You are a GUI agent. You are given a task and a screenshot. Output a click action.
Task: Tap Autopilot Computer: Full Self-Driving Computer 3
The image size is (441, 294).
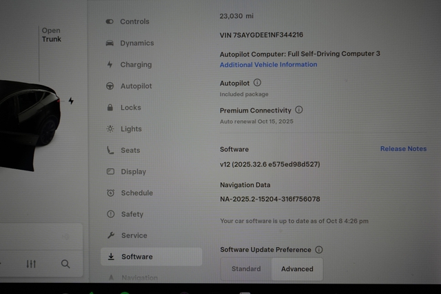click(300, 54)
